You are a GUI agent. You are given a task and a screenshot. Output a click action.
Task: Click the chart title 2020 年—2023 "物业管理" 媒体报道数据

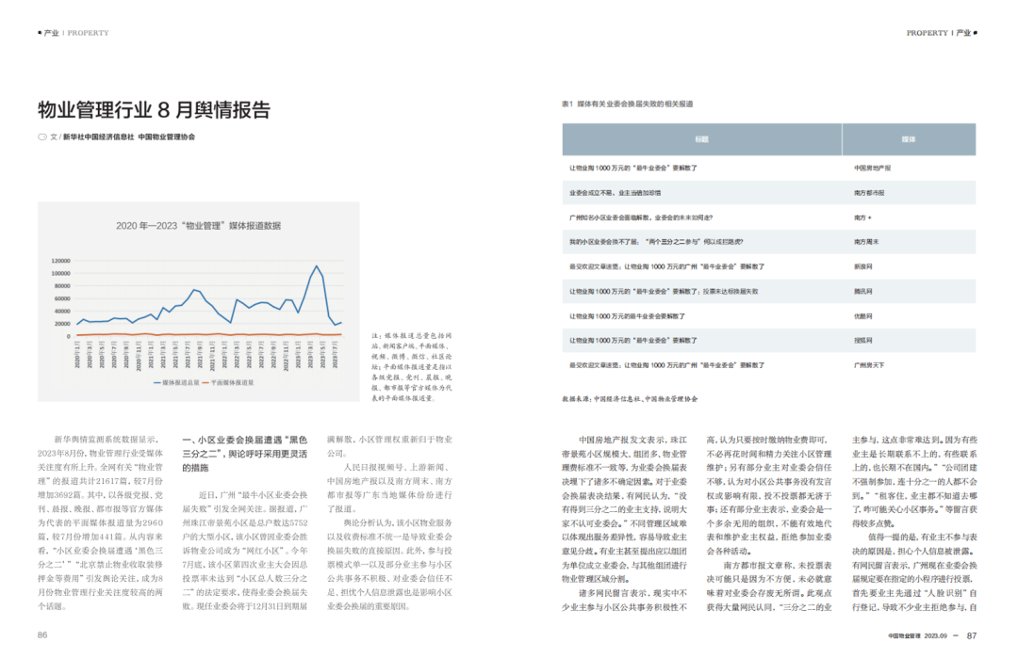point(198,226)
